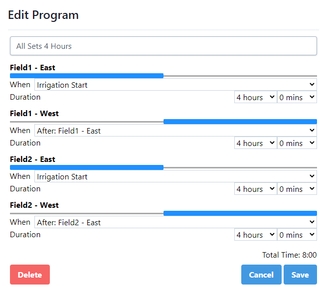Click the Field1 - East timeline bar

tap(87, 76)
